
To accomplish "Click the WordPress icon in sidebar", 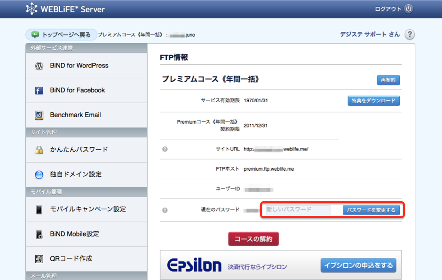I will (39, 66).
